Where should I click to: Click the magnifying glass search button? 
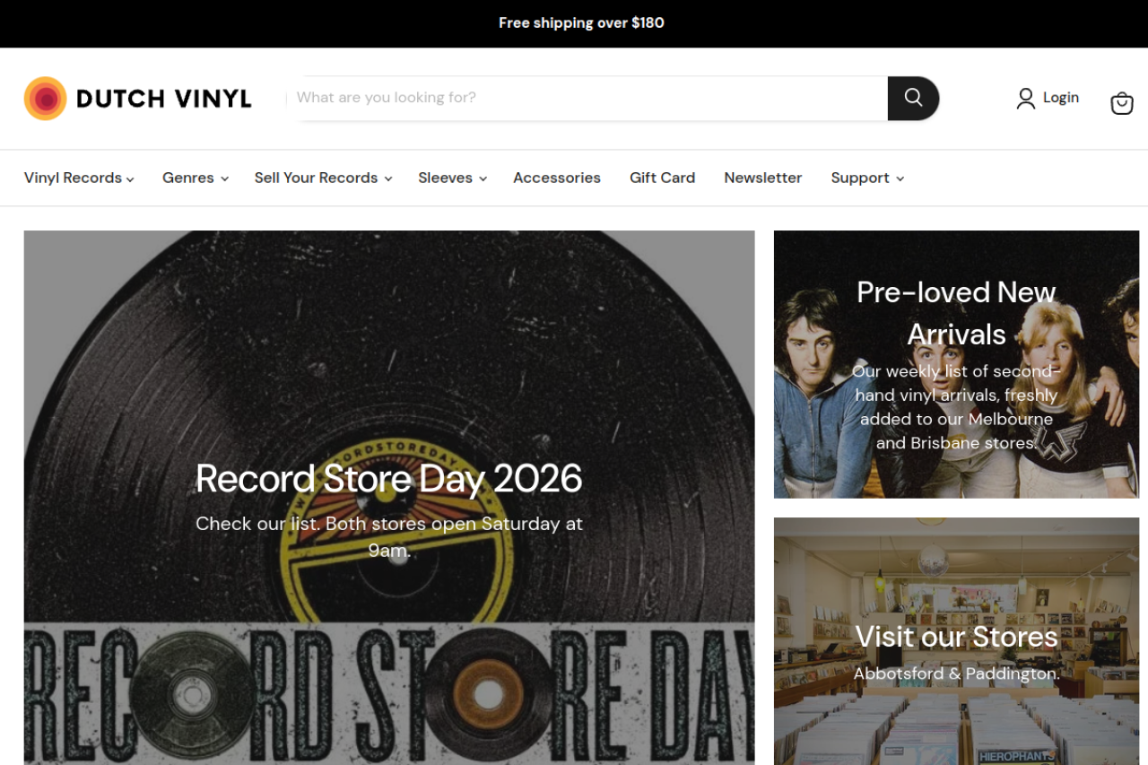coord(913,98)
